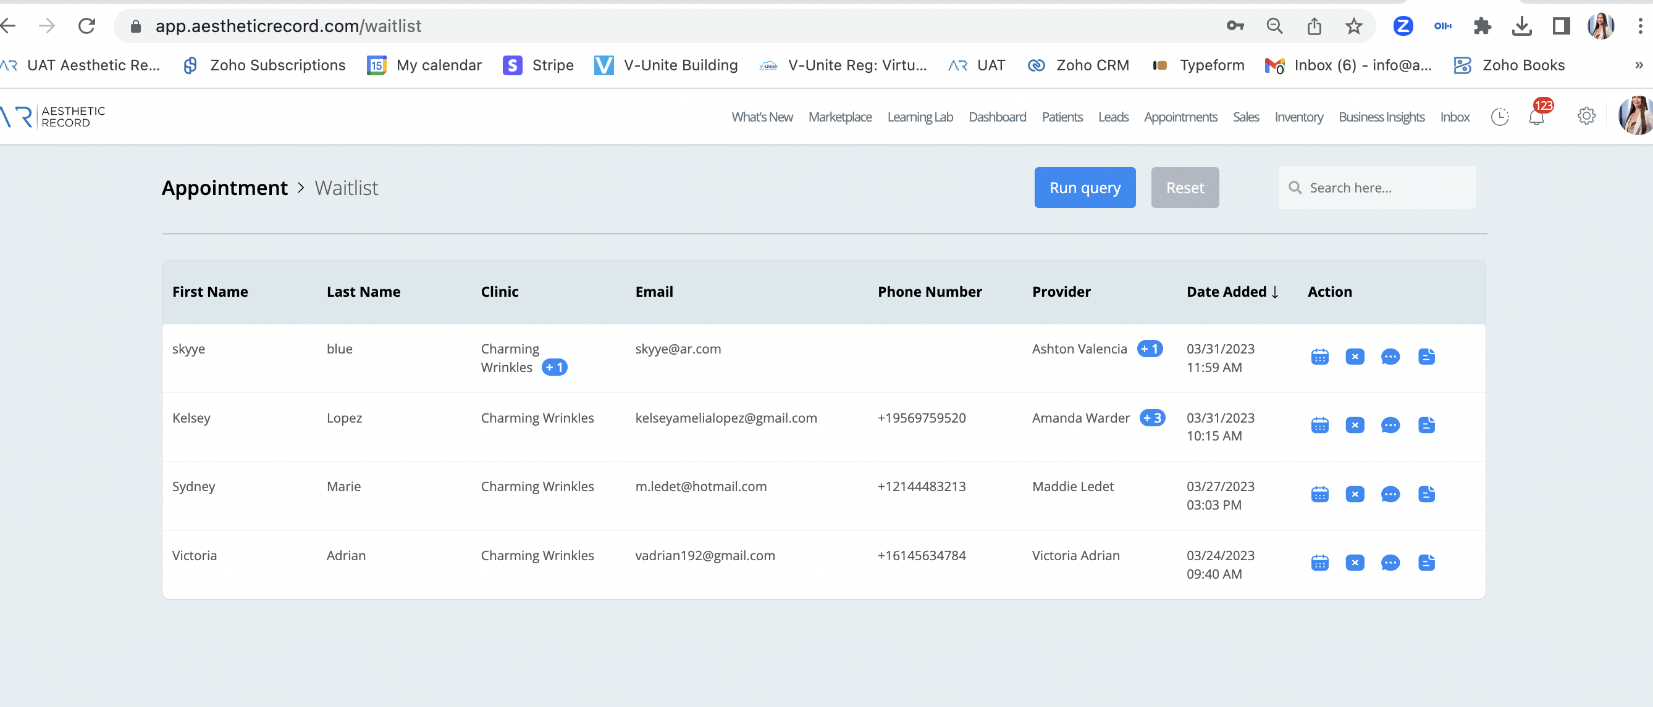Click the Run query button
1653x707 pixels.
(x=1085, y=188)
